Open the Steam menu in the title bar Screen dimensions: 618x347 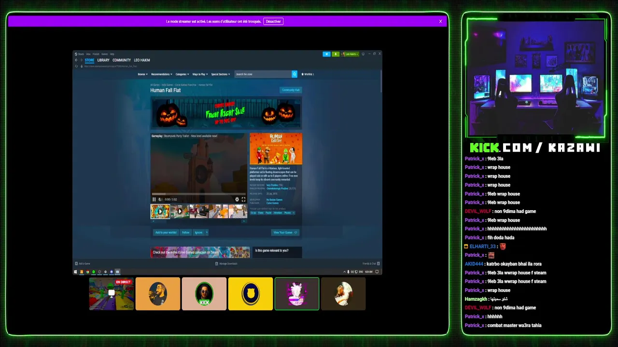coord(80,54)
